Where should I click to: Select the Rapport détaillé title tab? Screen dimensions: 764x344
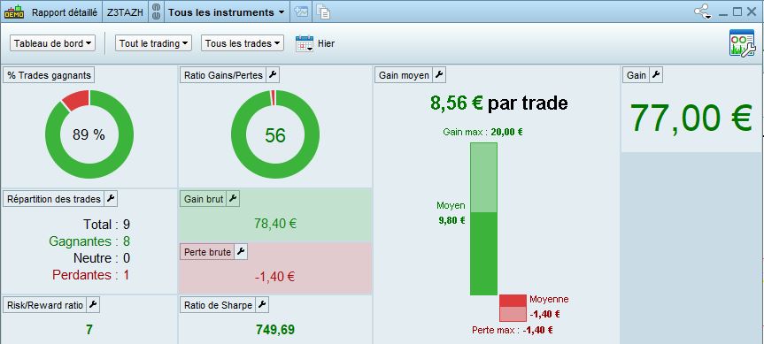65,12
